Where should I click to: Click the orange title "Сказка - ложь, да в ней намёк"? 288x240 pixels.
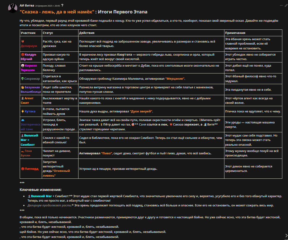click(x=57, y=12)
